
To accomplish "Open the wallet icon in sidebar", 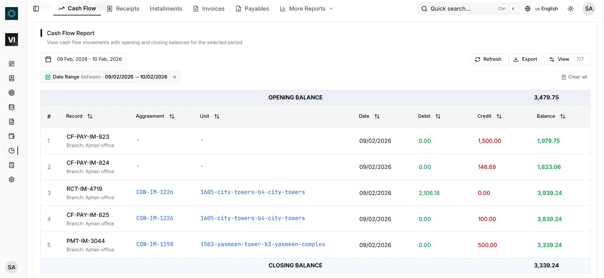I will click(12, 136).
